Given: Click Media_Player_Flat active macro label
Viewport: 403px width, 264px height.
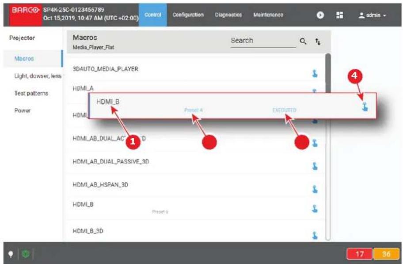Looking at the screenshot, I should [93, 47].
